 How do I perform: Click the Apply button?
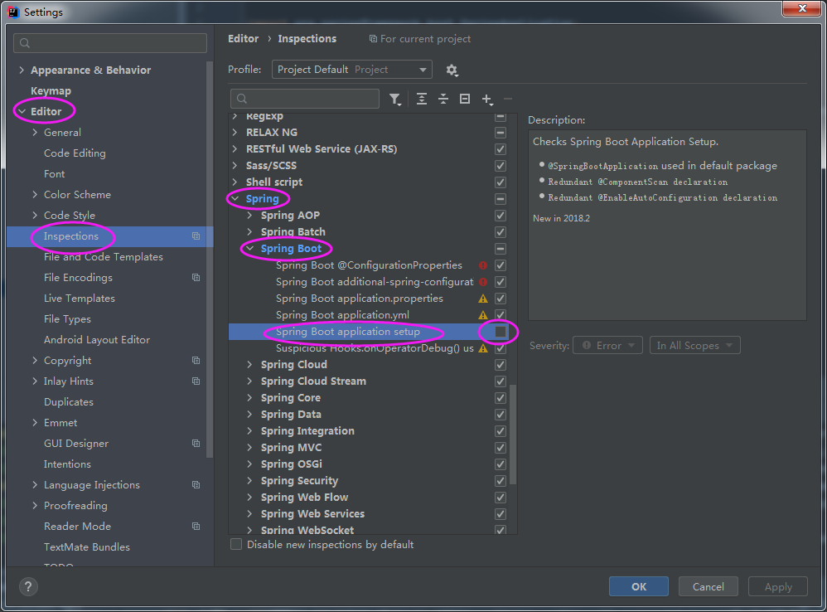(778, 586)
